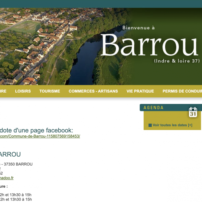Expand Voir toutes les dates [+]

172,125
